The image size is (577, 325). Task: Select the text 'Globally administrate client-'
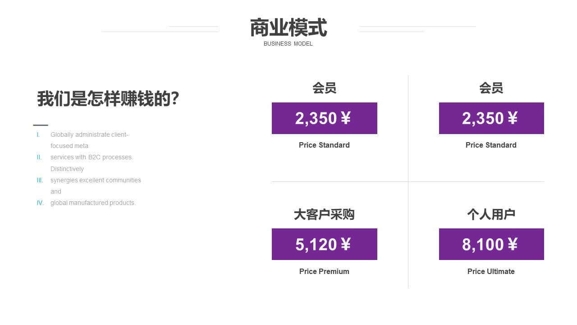click(89, 135)
